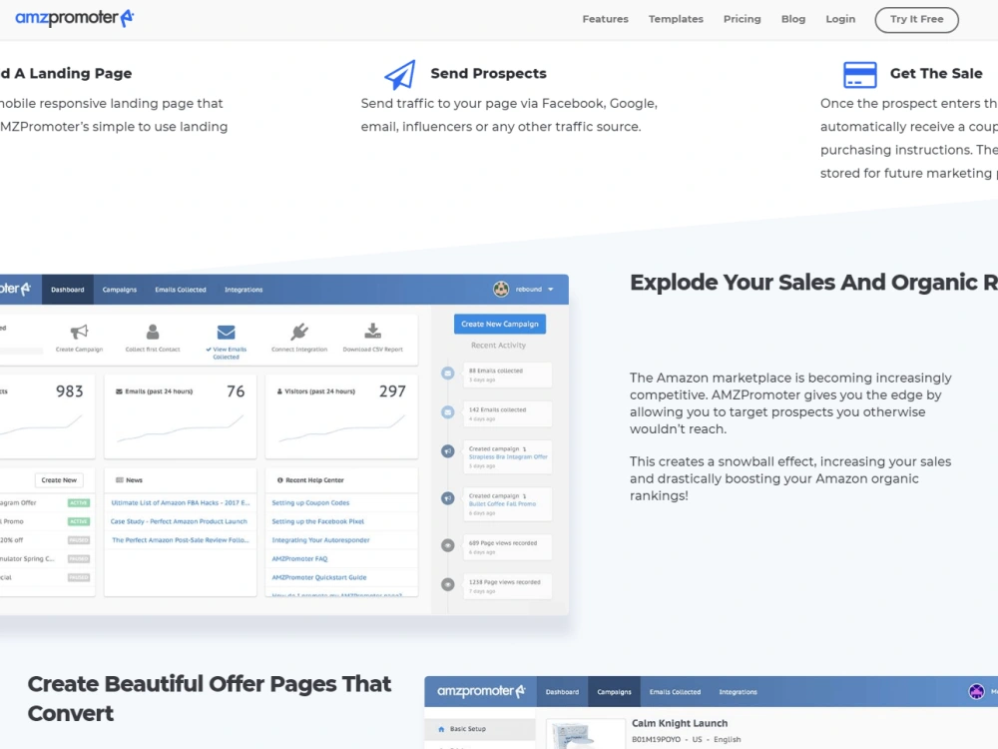This screenshot has width=998, height=749.
Task: Click the 983 stat value
Action: pyautogui.click(x=70, y=391)
